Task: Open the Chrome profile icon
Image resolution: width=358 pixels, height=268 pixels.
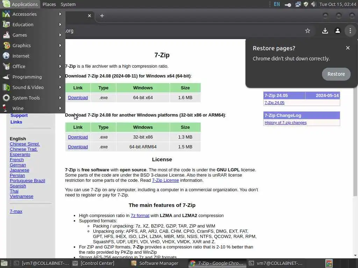Action: pyautogui.click(x=338, y=31)
